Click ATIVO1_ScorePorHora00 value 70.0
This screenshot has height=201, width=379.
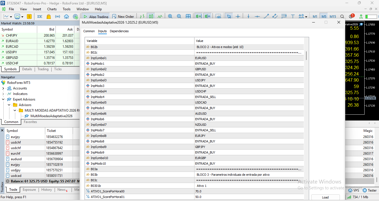[x=249, y=191]
